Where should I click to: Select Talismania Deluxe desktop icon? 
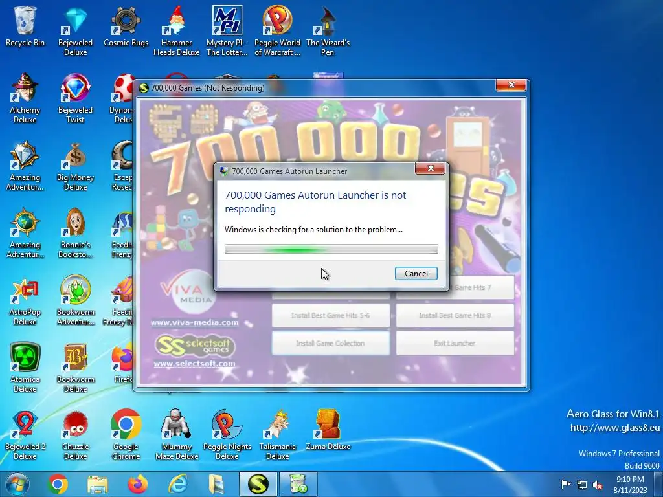277,435
